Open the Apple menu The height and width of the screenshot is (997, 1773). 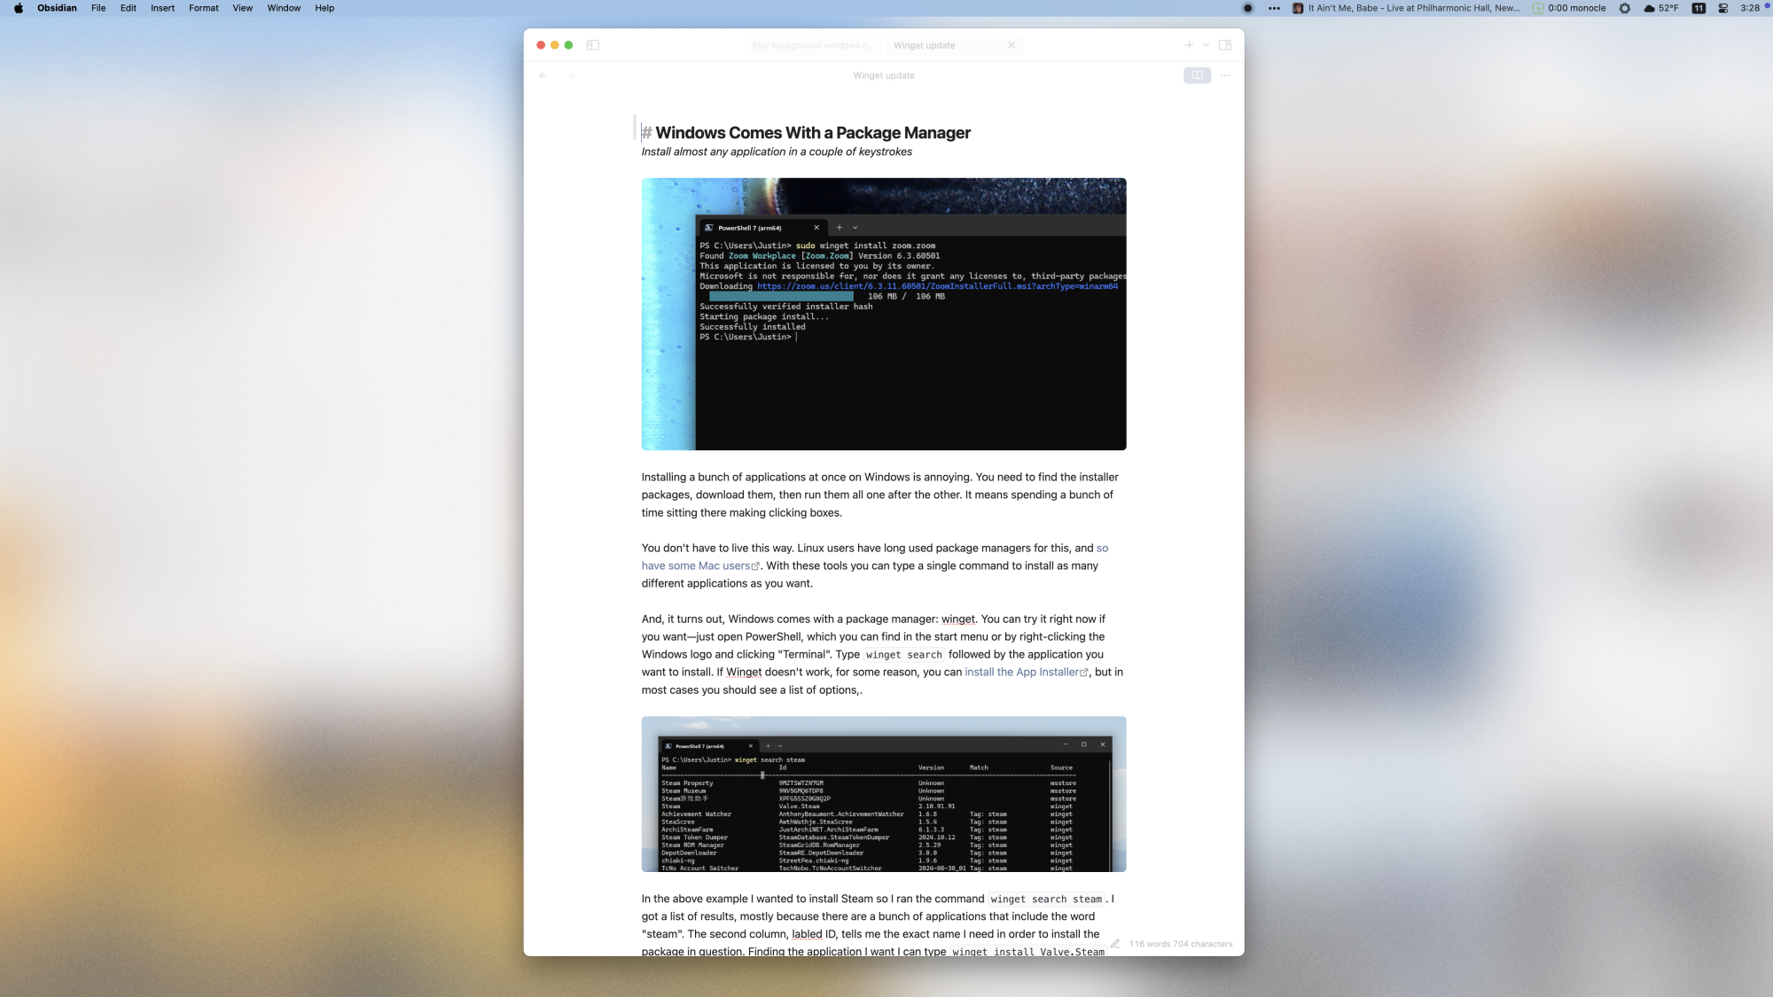19,8
